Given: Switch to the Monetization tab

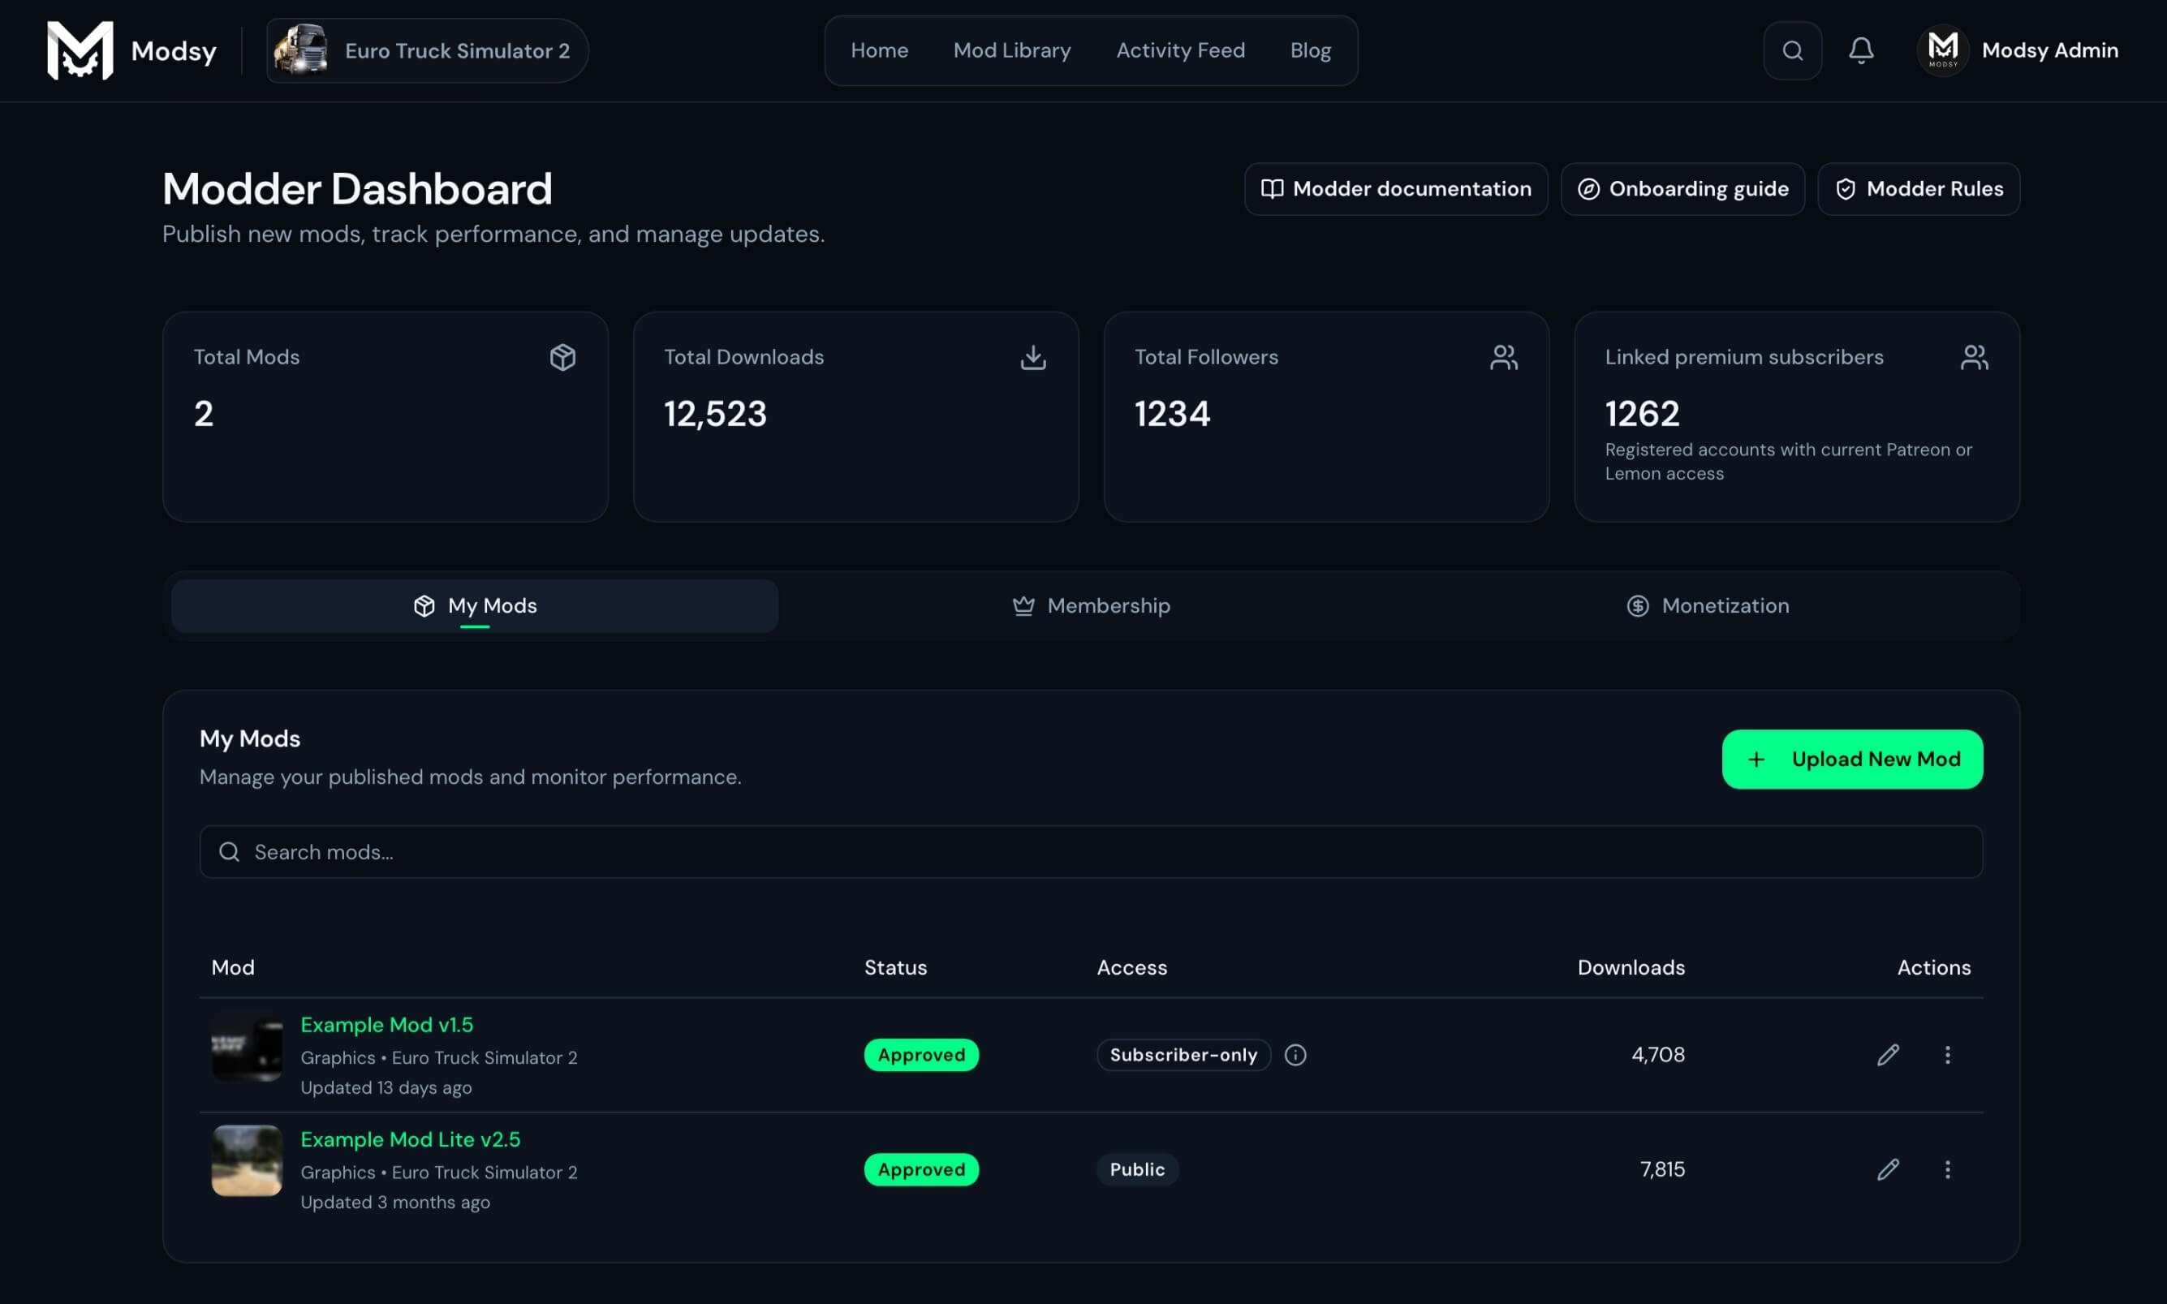Looking at the screenshot, I should [1707, 606].
